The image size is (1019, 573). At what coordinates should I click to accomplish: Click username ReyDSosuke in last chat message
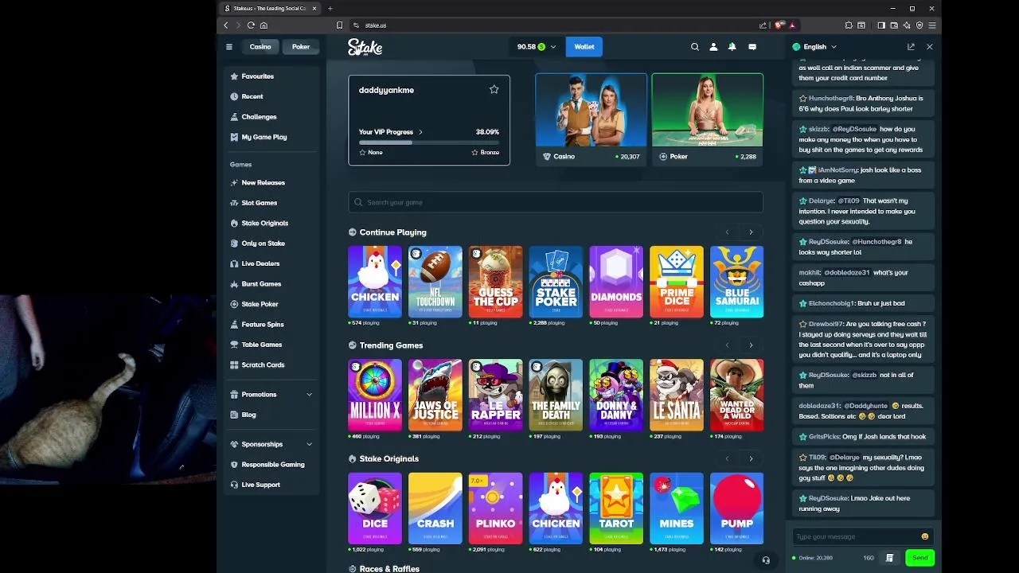pos(830,498)
